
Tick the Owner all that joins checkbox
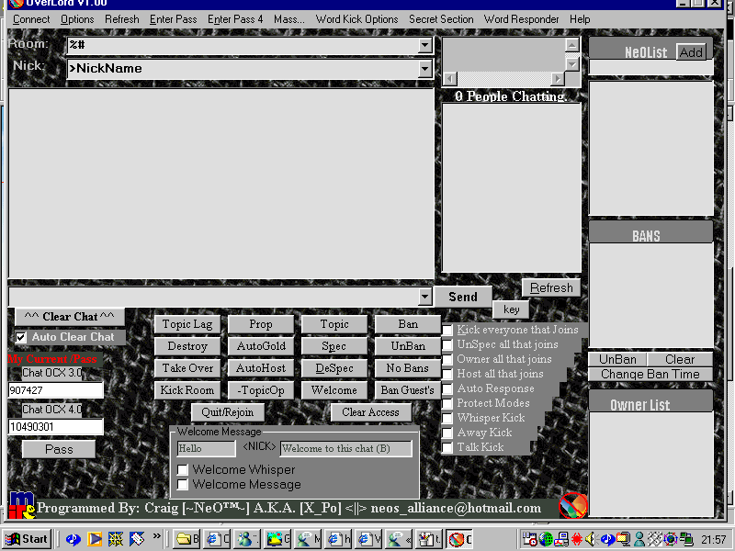[x=447, y=359]
